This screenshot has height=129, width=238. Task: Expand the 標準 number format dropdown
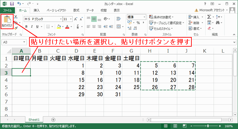click(x=144, y=17)
